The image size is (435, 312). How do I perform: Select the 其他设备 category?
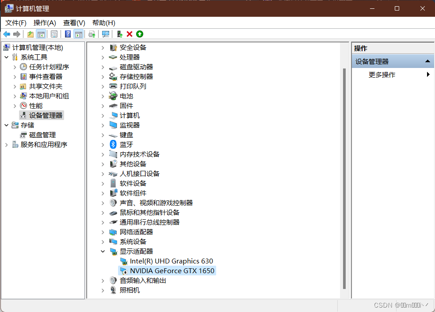click(x=133, y=164)
